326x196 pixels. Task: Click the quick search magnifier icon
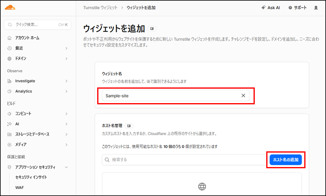pos(10,25)
